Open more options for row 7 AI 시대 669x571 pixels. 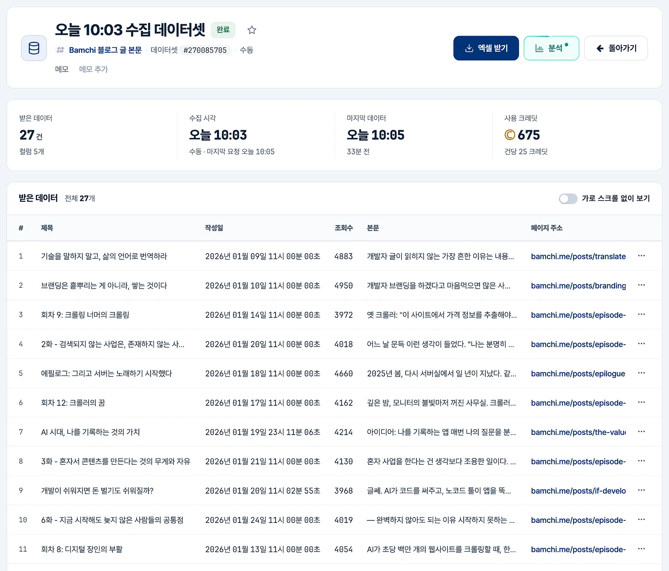click(x=641, y=431)
